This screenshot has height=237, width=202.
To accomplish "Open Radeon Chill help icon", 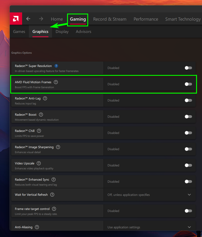I will pyautogui.click(x=39, y=131).
